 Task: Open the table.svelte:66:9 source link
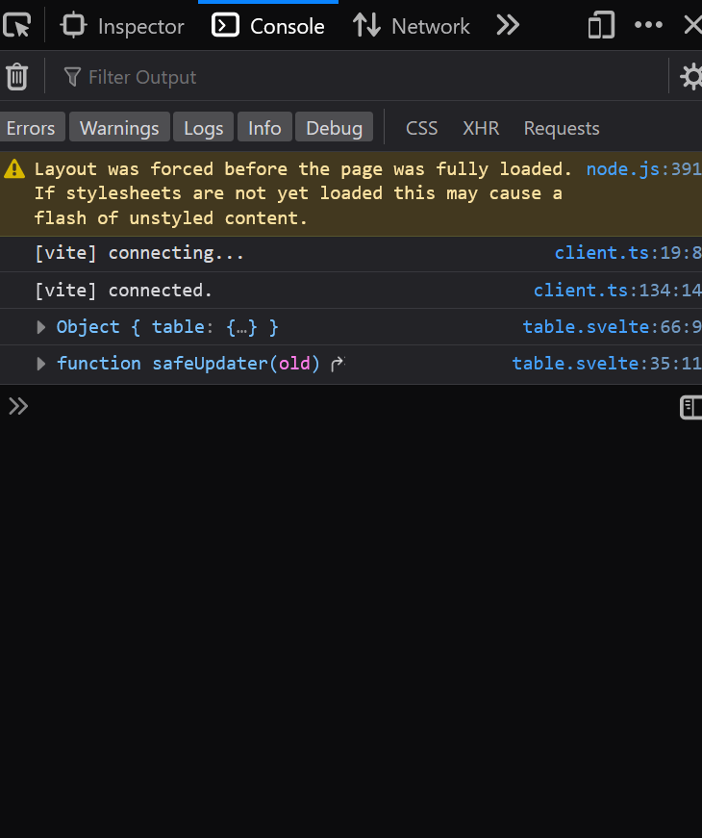[613, 326]
